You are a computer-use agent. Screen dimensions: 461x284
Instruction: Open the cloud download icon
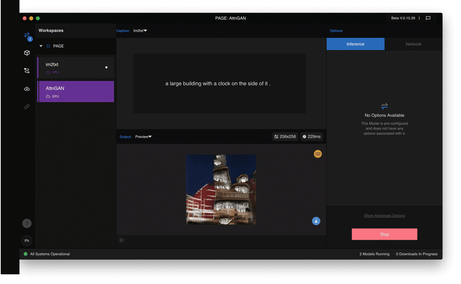point(27,89)
